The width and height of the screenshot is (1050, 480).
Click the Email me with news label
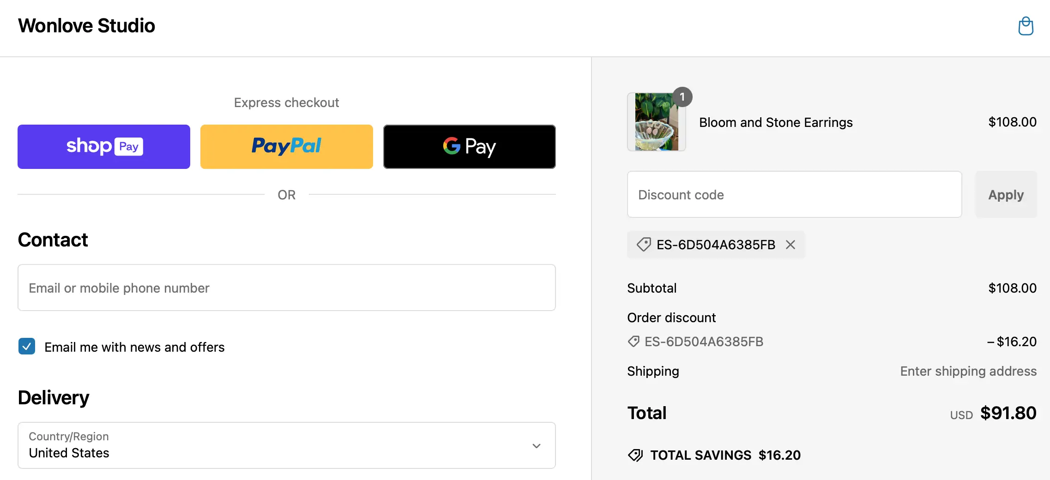pyautogui.click(x=134, y=347)
